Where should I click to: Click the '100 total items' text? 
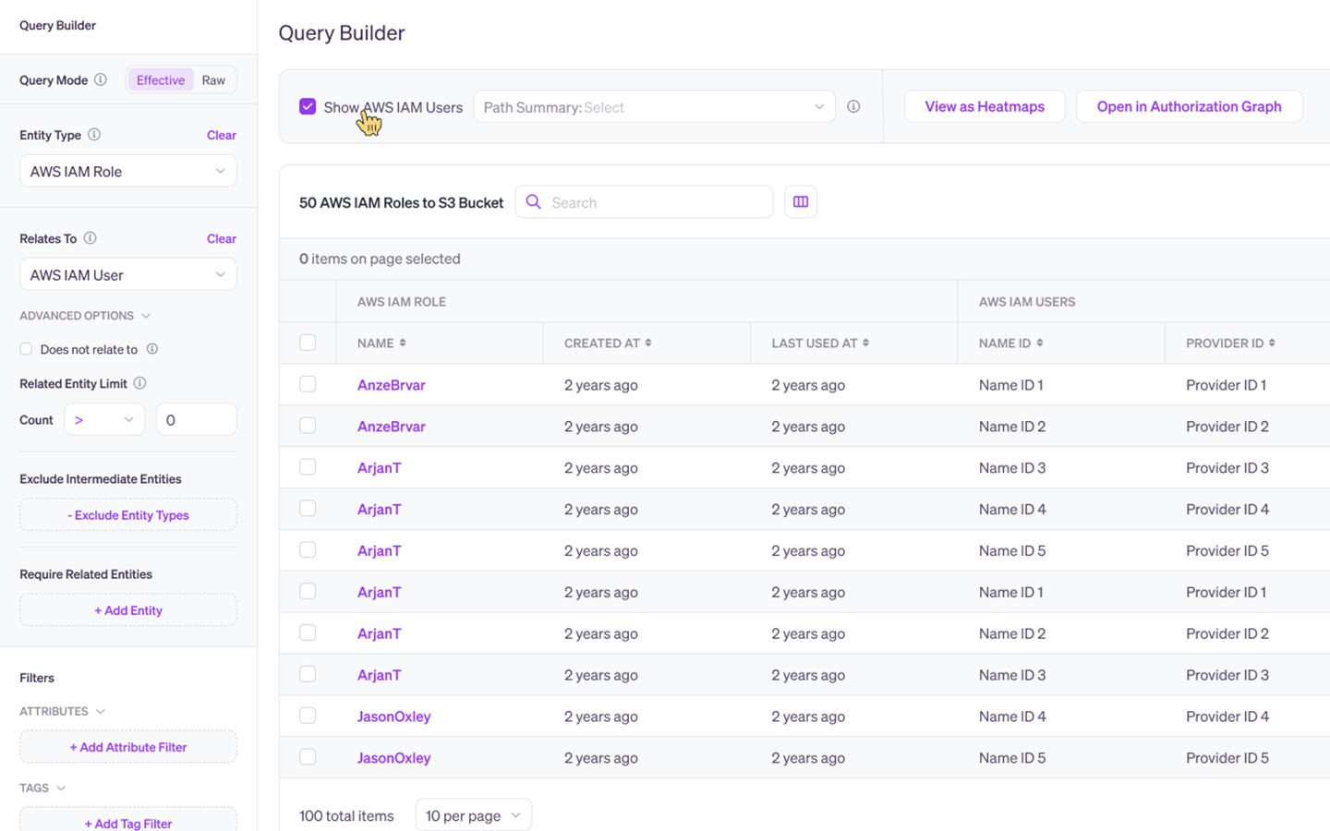pyautogui.click(x=346, y=816)
